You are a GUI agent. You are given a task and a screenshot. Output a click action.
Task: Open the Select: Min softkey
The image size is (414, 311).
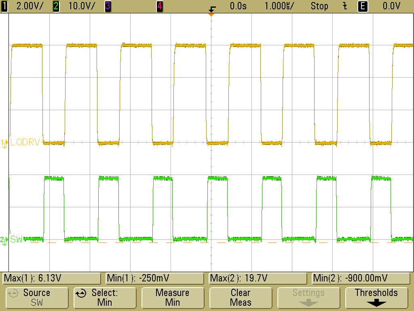tap(105, 298)
